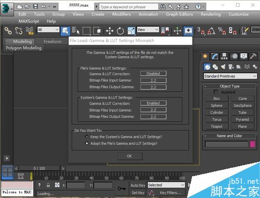The image size is (260, 198).
Task: Select the Select and Link tool
Action: (x=8, y=31)
